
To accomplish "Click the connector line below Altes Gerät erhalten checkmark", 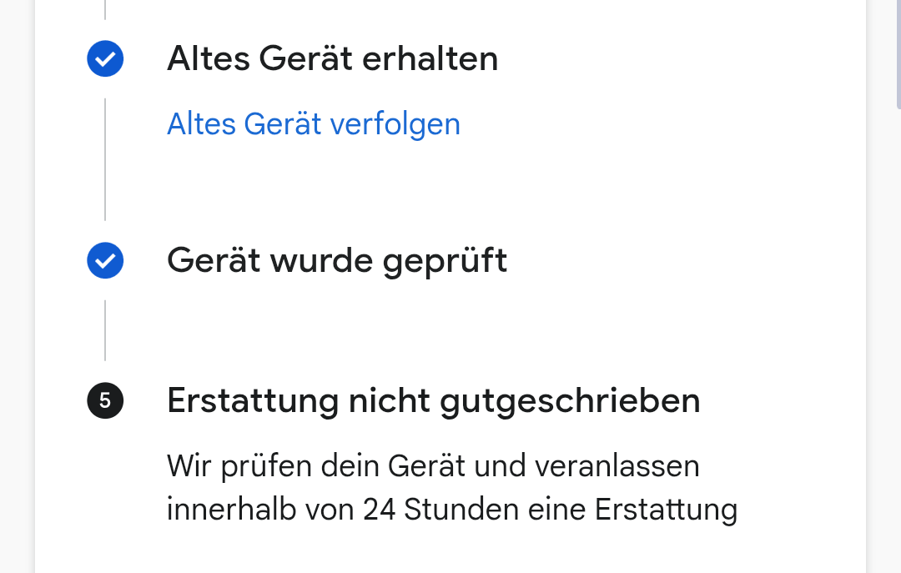I will [105, 159].
